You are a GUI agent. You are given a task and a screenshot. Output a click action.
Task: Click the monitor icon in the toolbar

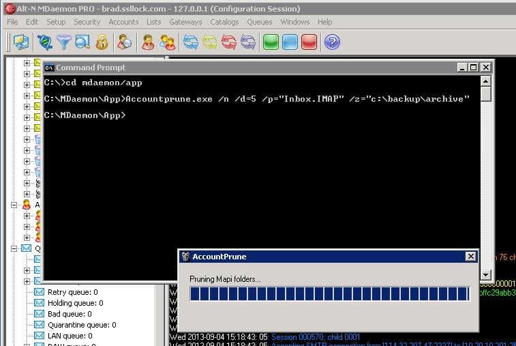(21, 42)
